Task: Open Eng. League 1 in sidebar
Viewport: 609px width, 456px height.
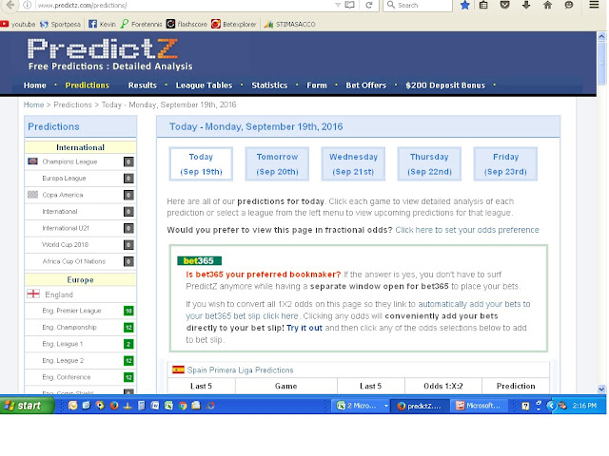Action: [62, 344]
